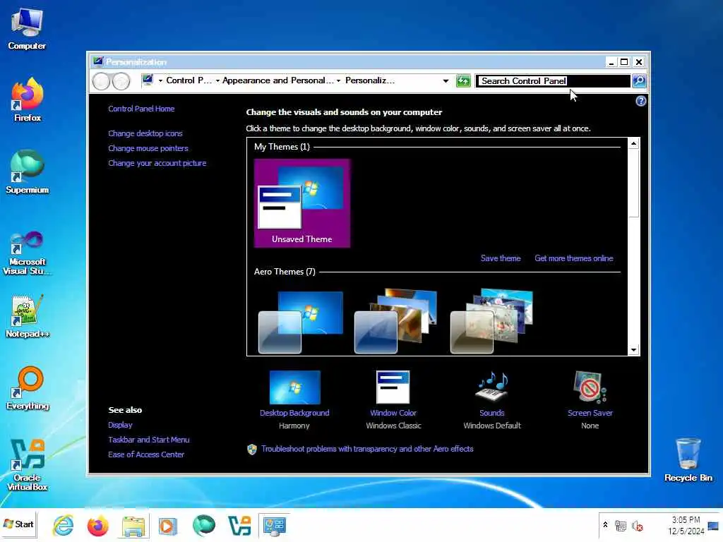The width and height of the screenshot is (723, 542).
Task: Click Personalization control panel taskbar button
Action: point(275,526)
